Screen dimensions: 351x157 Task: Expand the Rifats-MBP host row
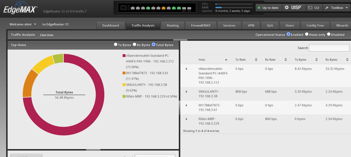[186, 119]
